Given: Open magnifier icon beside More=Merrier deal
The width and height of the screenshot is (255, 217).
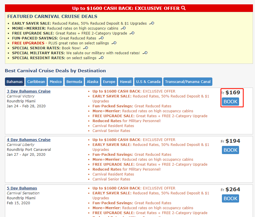Looking at the screenshot, I should [123, 28].
